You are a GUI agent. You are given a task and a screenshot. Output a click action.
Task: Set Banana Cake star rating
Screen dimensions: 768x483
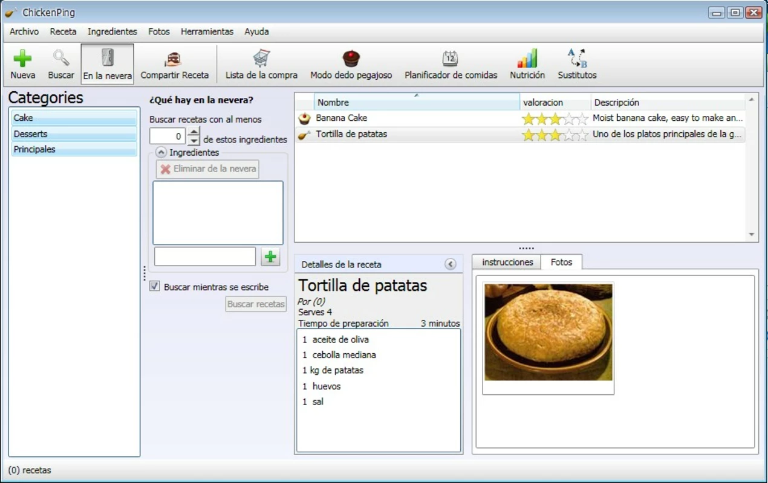[555, 119]
